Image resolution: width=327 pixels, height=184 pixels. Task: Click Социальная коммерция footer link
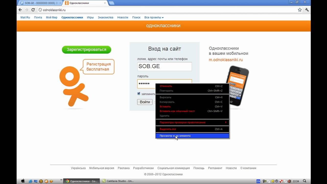coord(173,168)
